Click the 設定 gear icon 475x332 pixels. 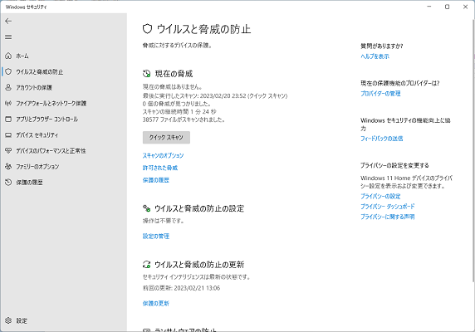pos(8,320)
